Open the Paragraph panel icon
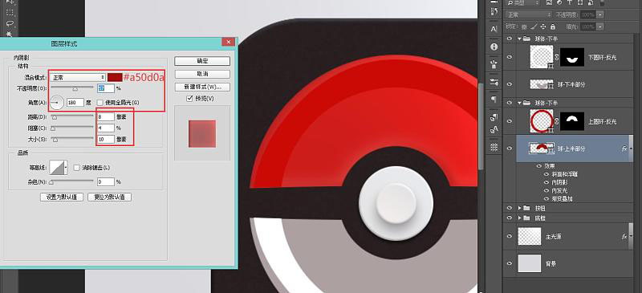Image resolution: width=642 pixels, height=293 pixels. coord(494,100)
